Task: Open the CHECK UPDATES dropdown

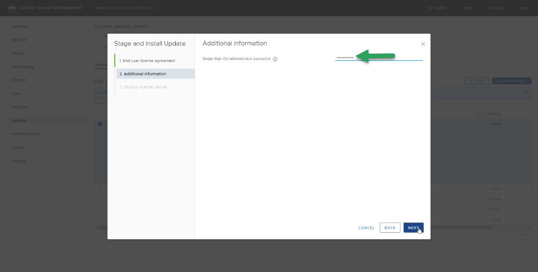Action: 512,81
